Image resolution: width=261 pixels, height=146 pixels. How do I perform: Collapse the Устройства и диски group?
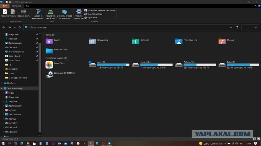44,58
